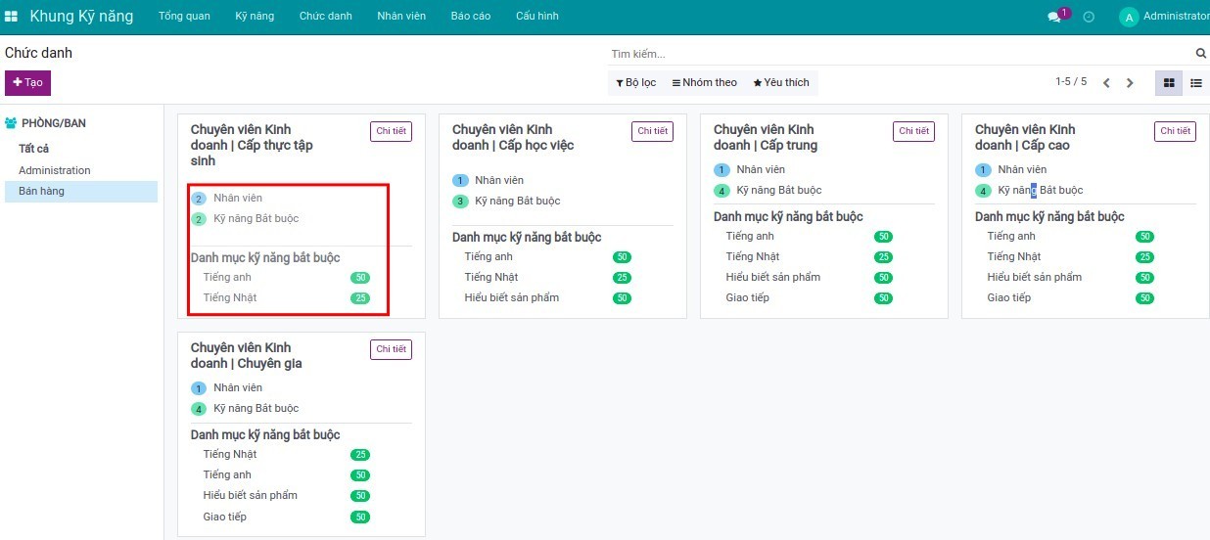The height and width of the screenshot is (540, 1210).
Task: Open the Yêu thích favorites dropdown
Action: (x=780, y=83)
